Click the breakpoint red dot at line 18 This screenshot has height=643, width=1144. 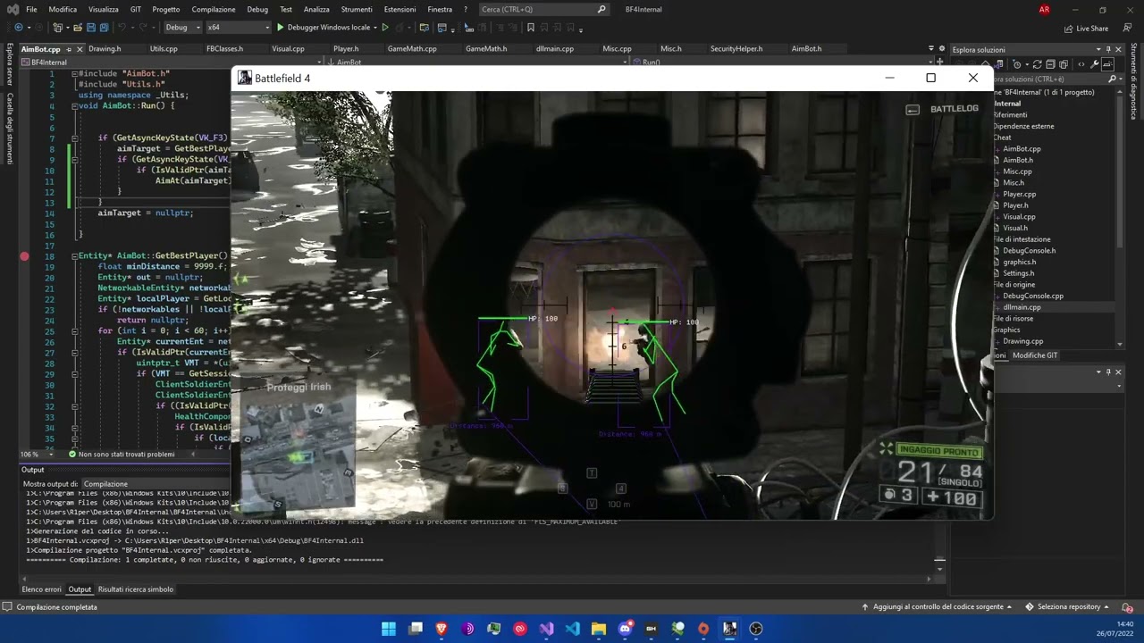coord(24,256)
